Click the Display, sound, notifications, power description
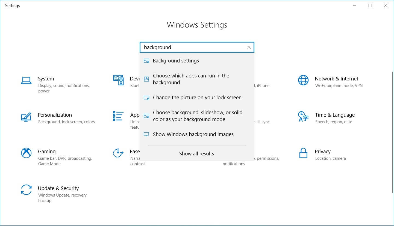The height and width of the screenshot is (226, 394). tap(64, 88)
